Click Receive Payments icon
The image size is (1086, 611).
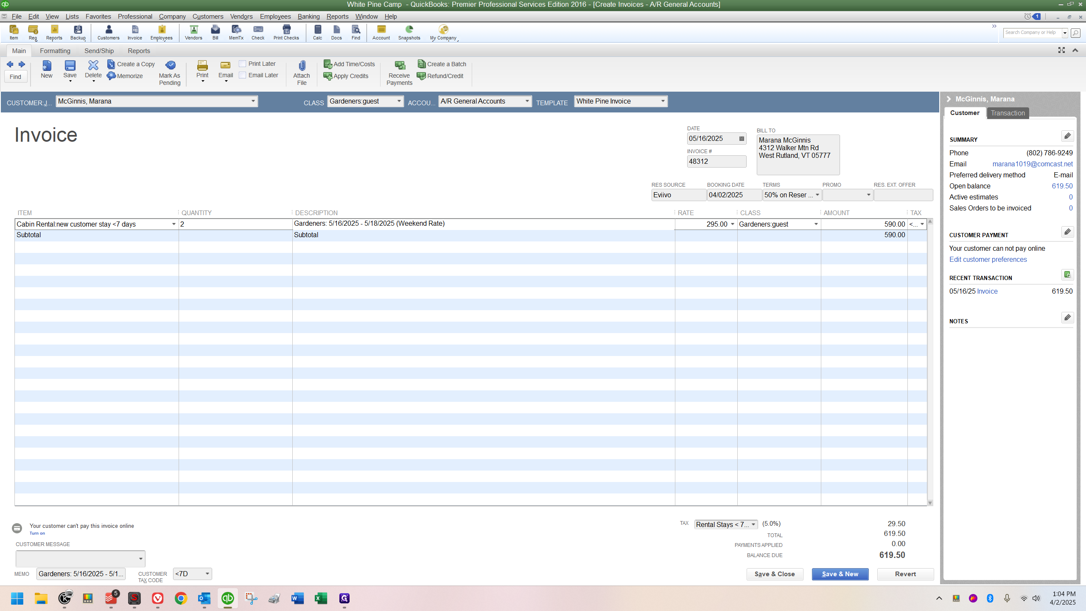point(399,73)
